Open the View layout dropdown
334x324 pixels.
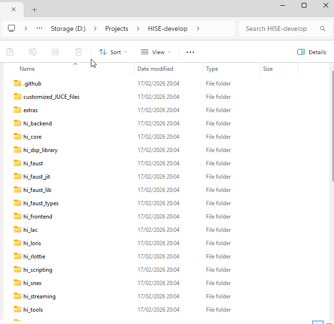[x=156, y=52]
